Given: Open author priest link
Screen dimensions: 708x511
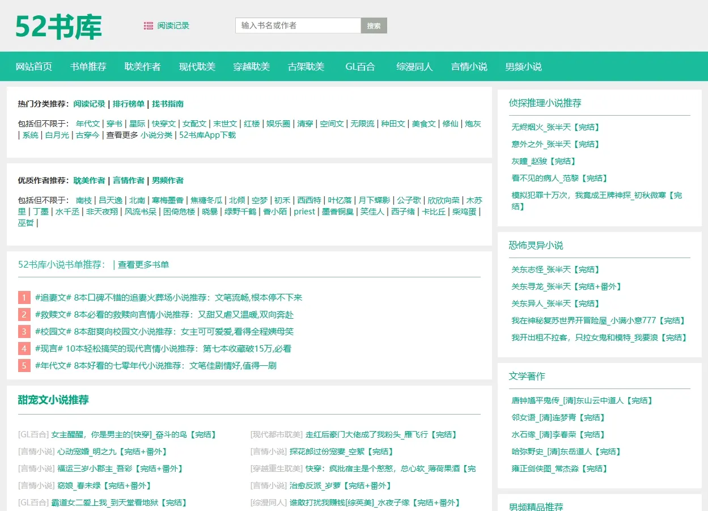Looking at the screenshot, I should pyautogui.click(x=304, y=212).
